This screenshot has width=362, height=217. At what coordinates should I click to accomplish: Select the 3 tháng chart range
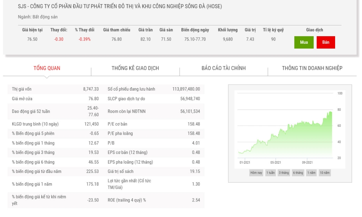point(284,173)
